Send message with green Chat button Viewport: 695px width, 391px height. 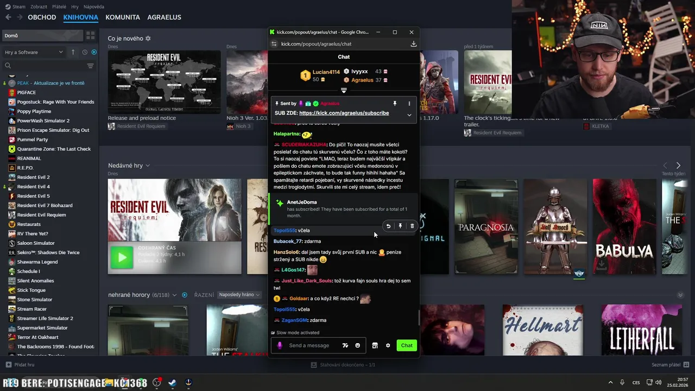pyautogui.click(x=407, y=345)
